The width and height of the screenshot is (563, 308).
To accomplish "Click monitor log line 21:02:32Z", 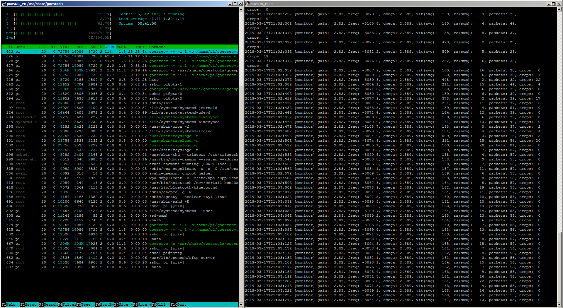I will 381,42.
